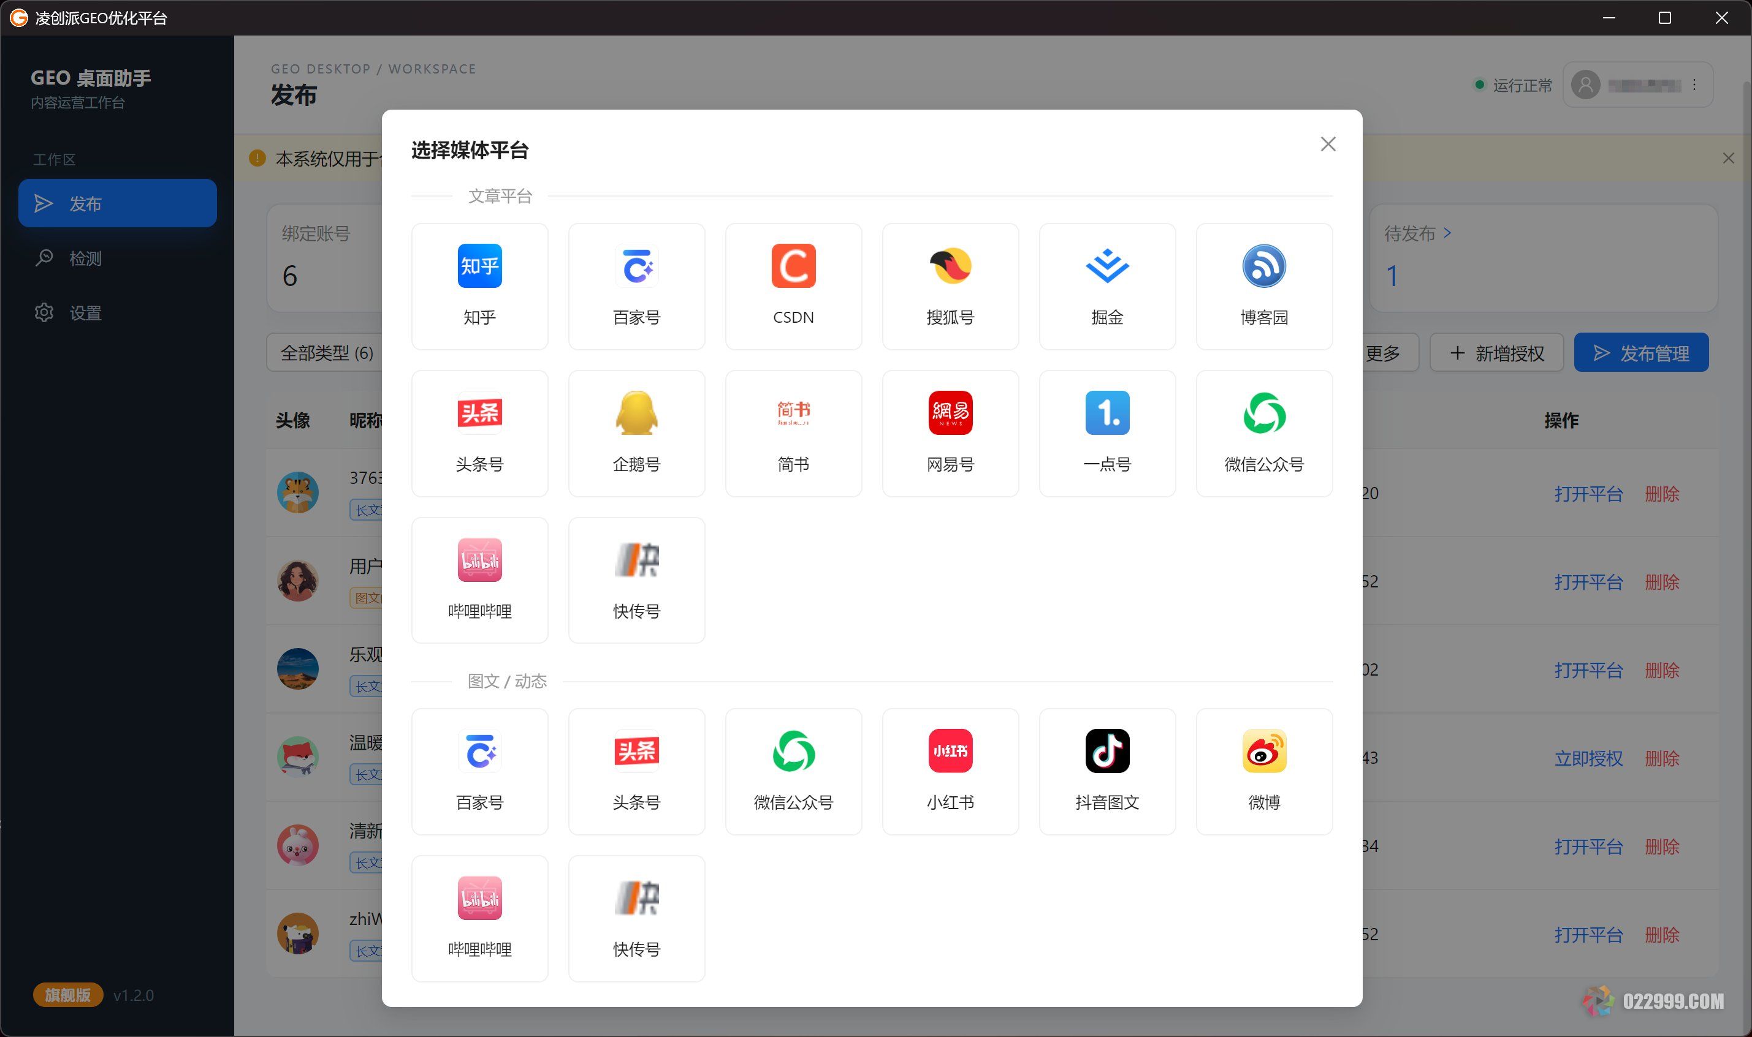Pick the CSDN platform icon

point(793,266)
